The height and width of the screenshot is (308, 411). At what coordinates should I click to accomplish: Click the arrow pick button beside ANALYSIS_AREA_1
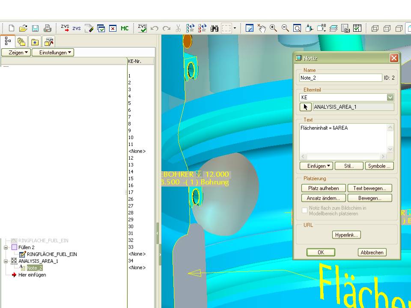click(x=305, y=107)
